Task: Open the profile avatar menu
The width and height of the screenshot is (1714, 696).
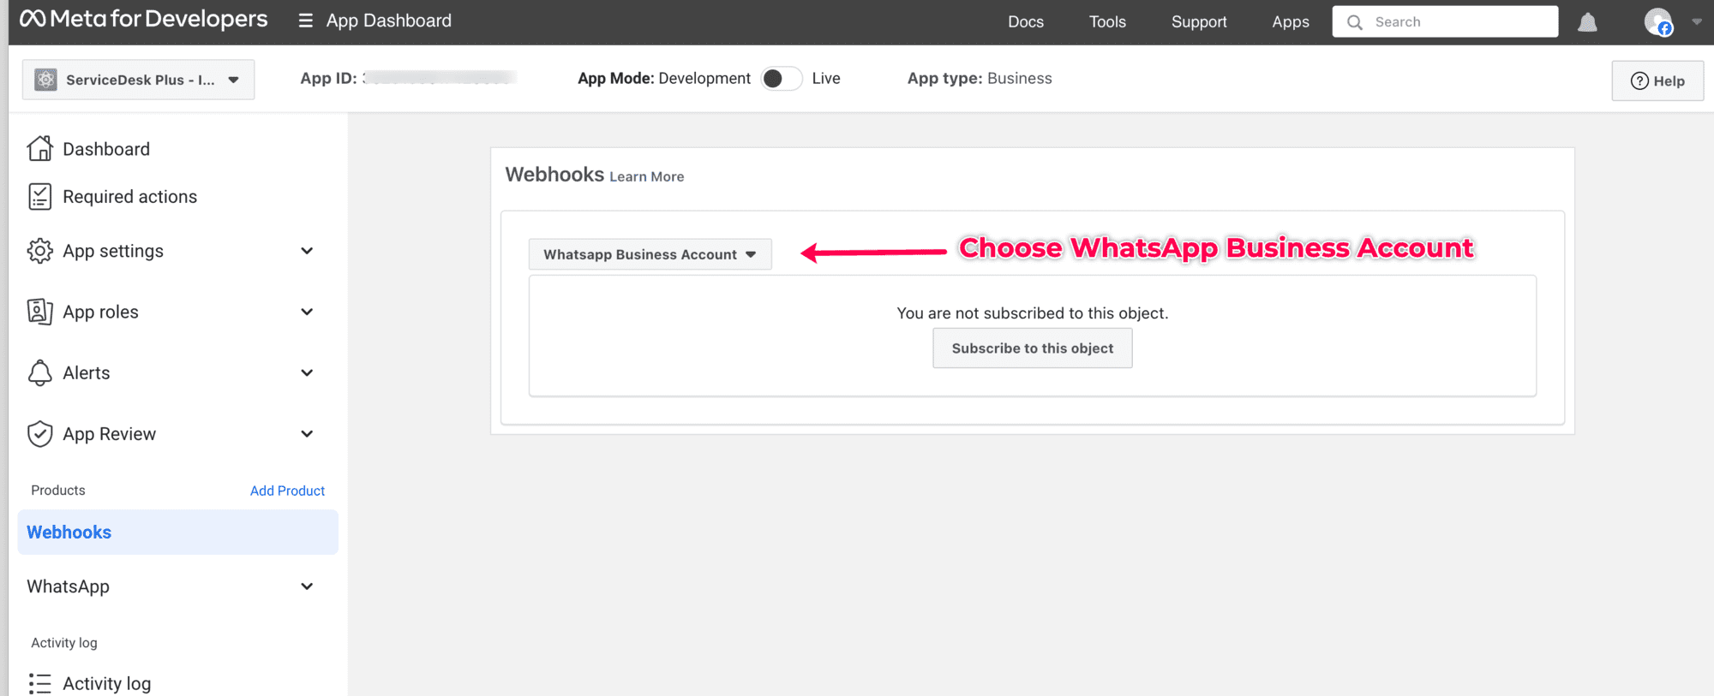Action: [1657, 21]
